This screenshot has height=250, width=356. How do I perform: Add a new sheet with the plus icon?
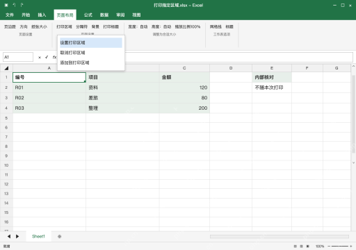[x=60, y=236]
